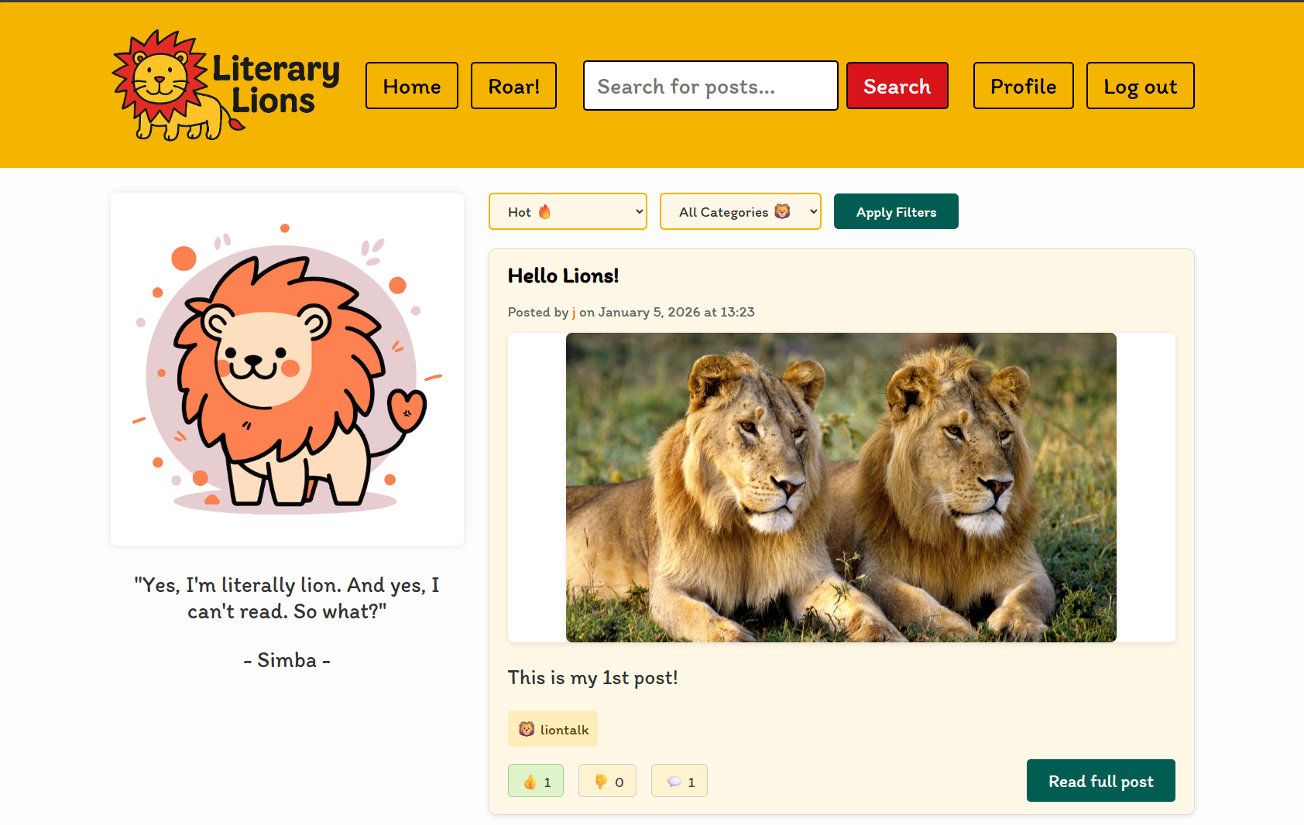Visit poster j's profile link
The width and height of the screenshot is (1304, 825).
573,312
